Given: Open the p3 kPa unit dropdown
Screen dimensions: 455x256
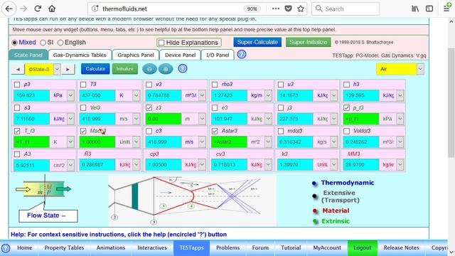Looking at the screenshot, I should 70,95.
